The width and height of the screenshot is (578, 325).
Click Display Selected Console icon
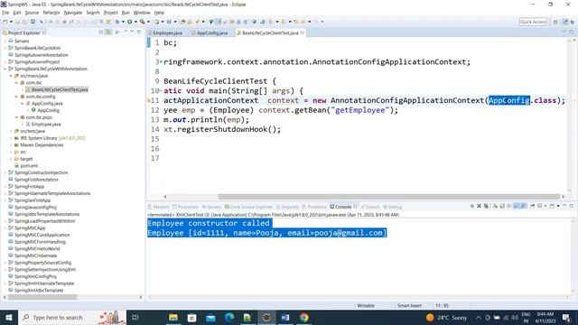click(x=540, y=206)
